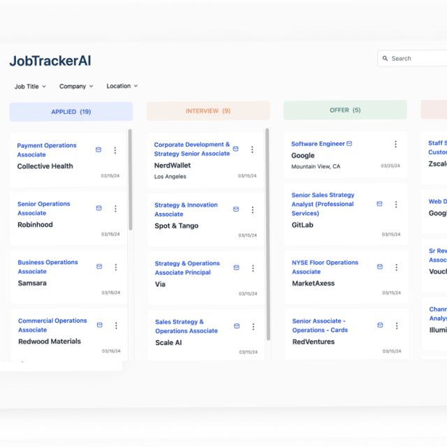The height and width of the screenshot is (447, 447).
Task: Click the 03/25/24 date on Google card
Action: tap(390, 166)
